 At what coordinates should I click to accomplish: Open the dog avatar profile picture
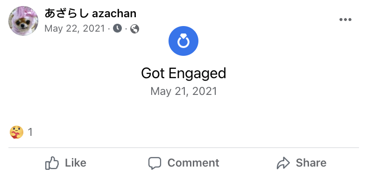(23, 21)
